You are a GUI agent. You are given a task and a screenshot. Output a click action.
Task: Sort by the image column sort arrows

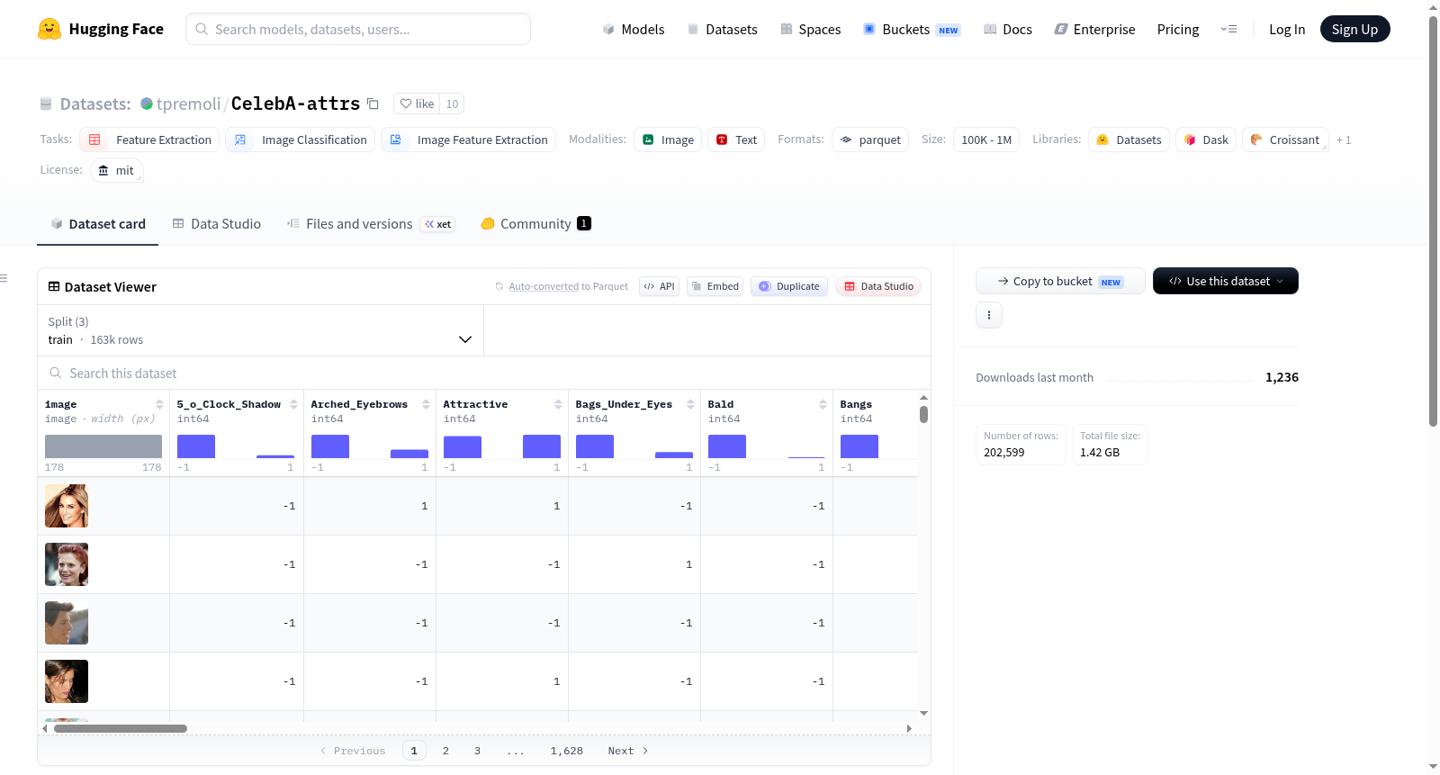point(159,404)
